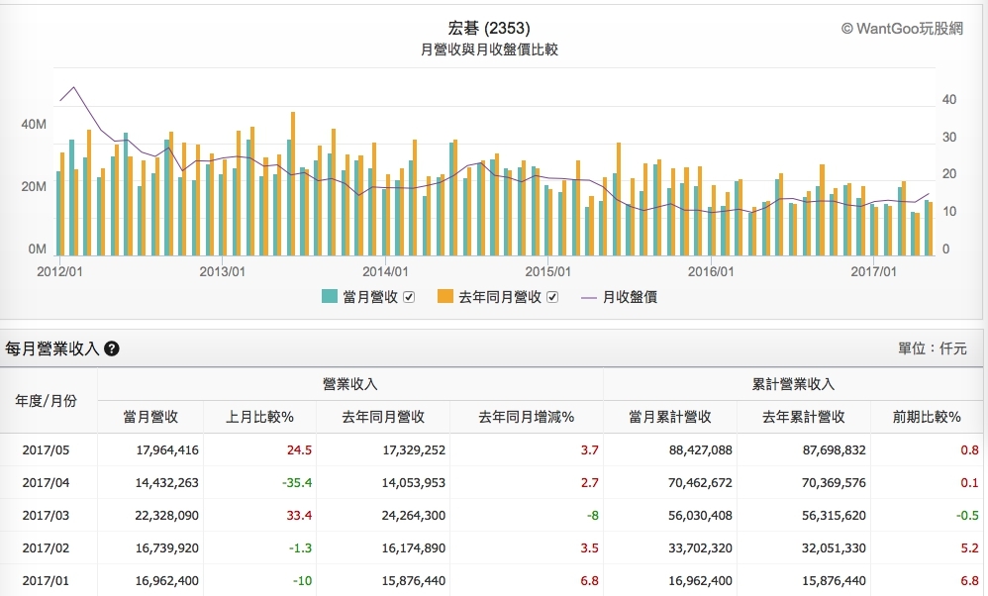The image size is (988, 596).
Task: Click the revenue value 16,739,920
Action: (167, 548)
